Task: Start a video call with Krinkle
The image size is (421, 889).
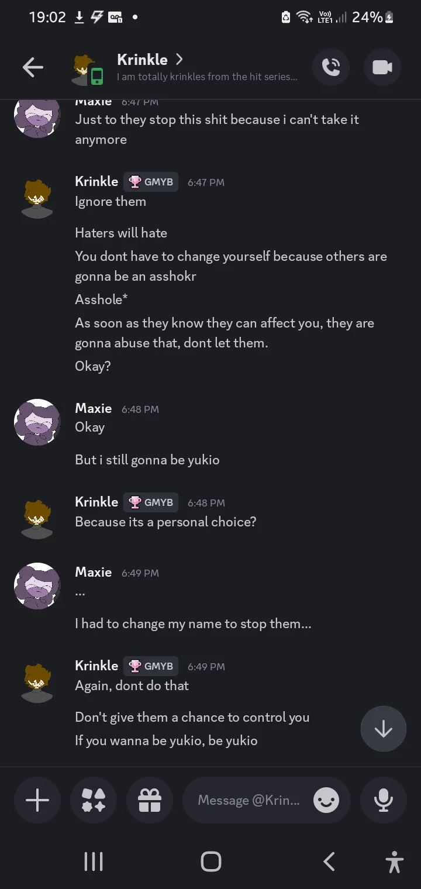Action: point(382,68)
